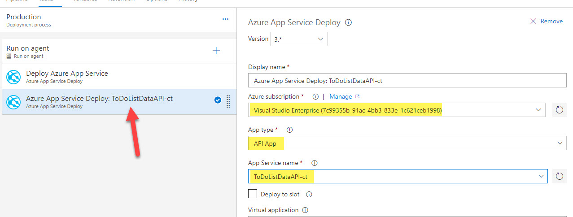This screenshot has height=217, width=573.
Task: Grab the drag handle on the ToDoListDataAPI-ct task
Action: tap(228, 101)
